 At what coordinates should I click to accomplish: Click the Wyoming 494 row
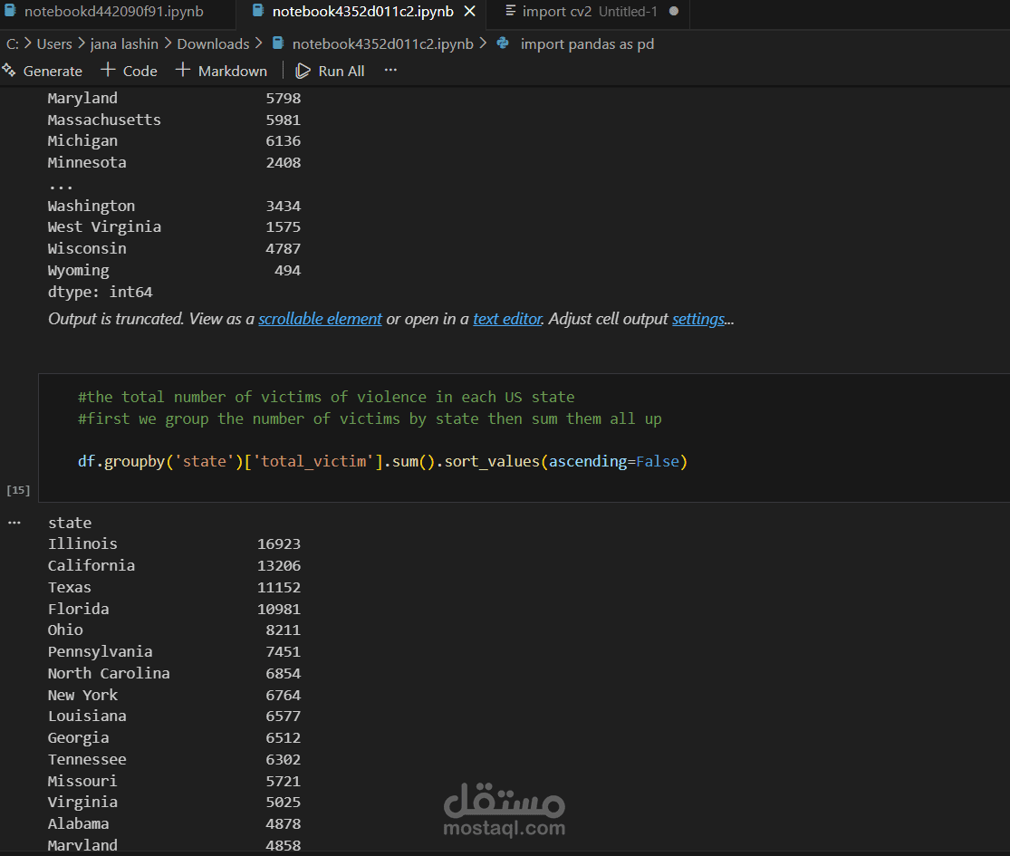point(174,271)
